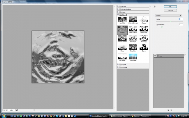Click preview vertical scrollbar up arrow
Screen dimensions: 189x118
point(114,6)
